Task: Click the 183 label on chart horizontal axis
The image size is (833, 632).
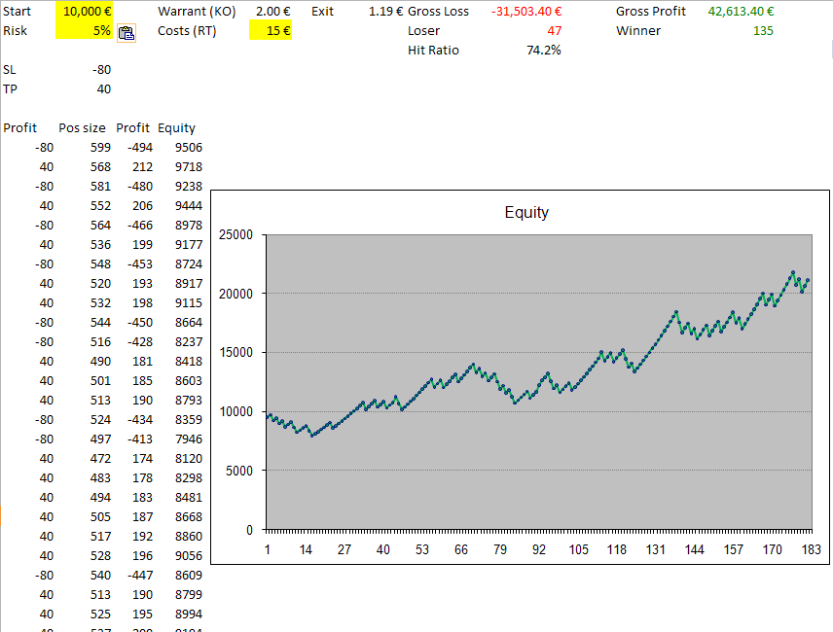Action: [811, 549]
